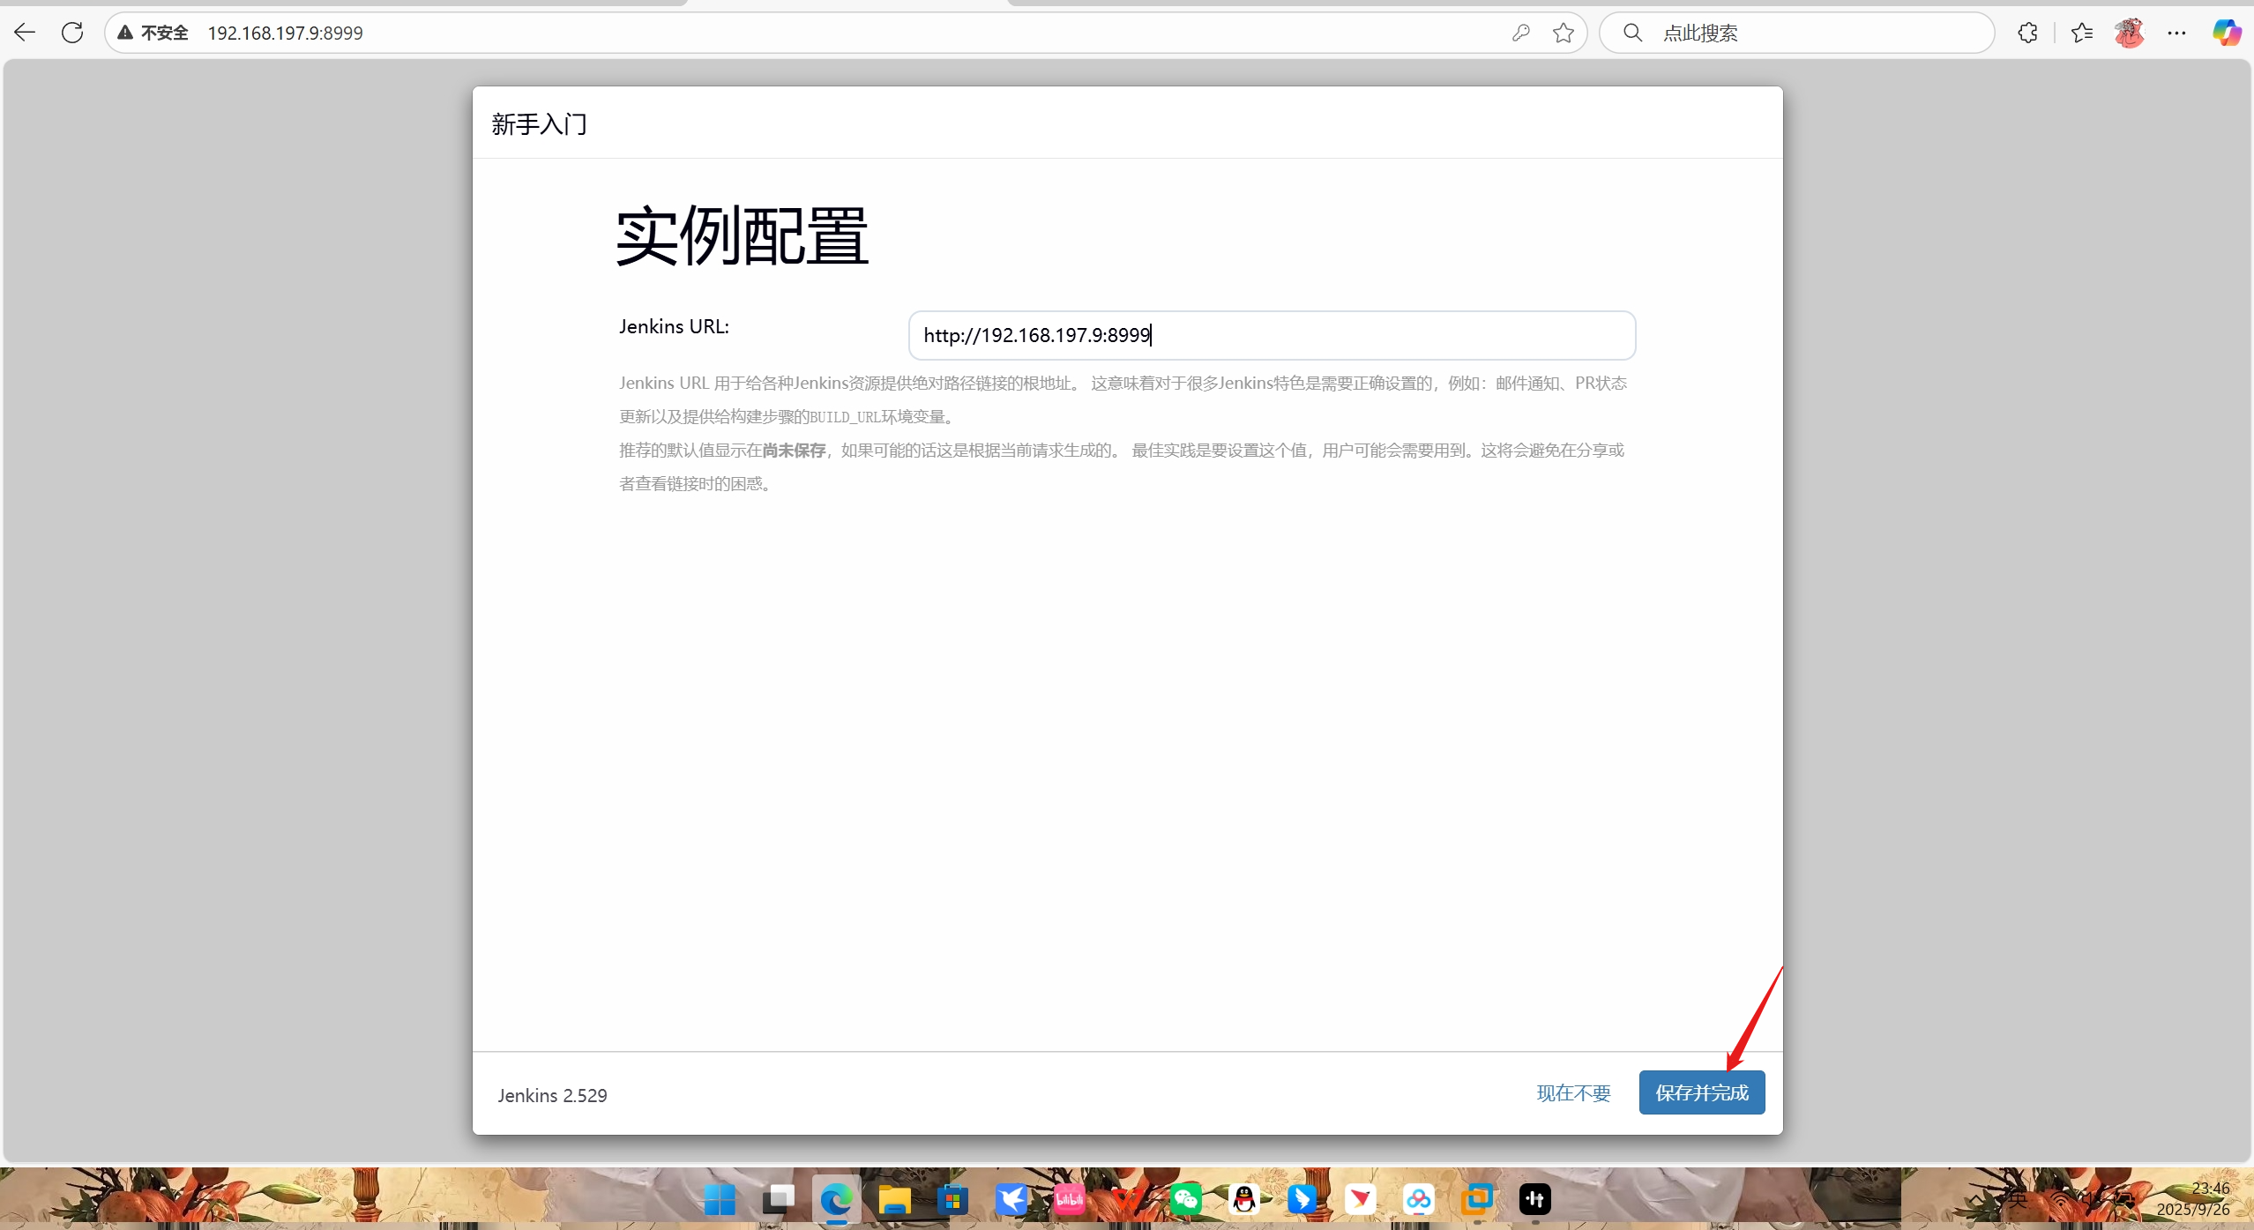
Task: Open VMware Workstation taskbar icon
Action: coord(1477,1199)
